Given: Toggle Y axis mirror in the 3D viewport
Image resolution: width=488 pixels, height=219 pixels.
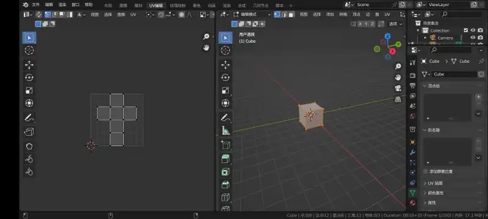Looking at the screenshot, I should coord(366,24).
